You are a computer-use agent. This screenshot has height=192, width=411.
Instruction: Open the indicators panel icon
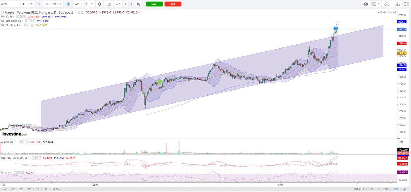(109, 4)
